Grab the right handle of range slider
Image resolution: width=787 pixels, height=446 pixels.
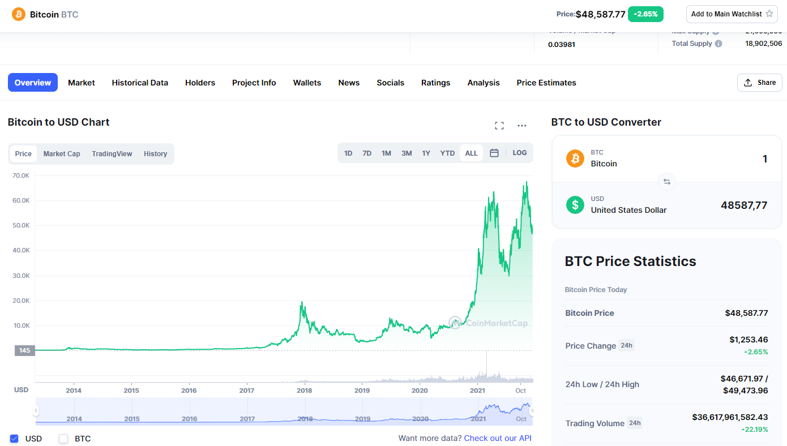click(532, 411)
